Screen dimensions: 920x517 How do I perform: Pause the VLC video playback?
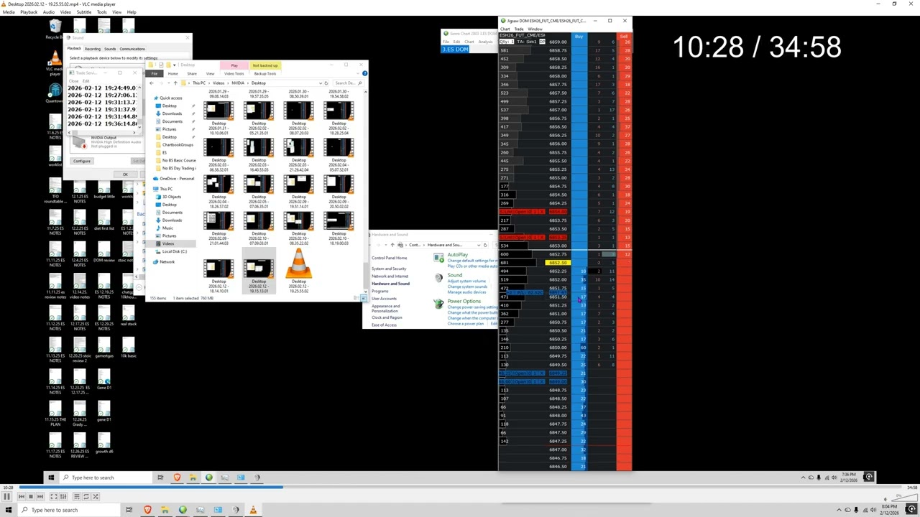6,496
